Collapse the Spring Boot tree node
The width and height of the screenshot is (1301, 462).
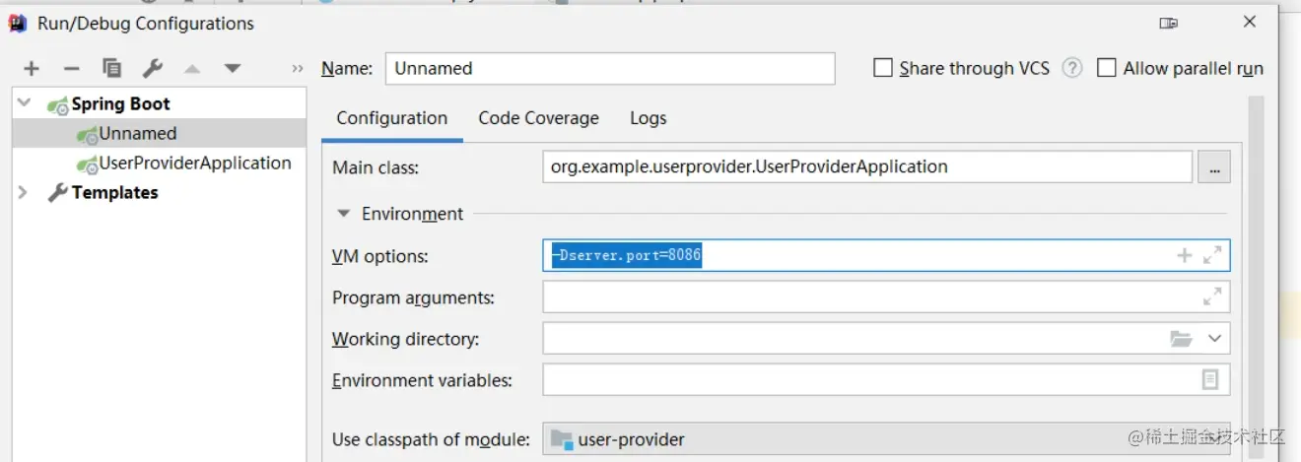pos(24,103)
